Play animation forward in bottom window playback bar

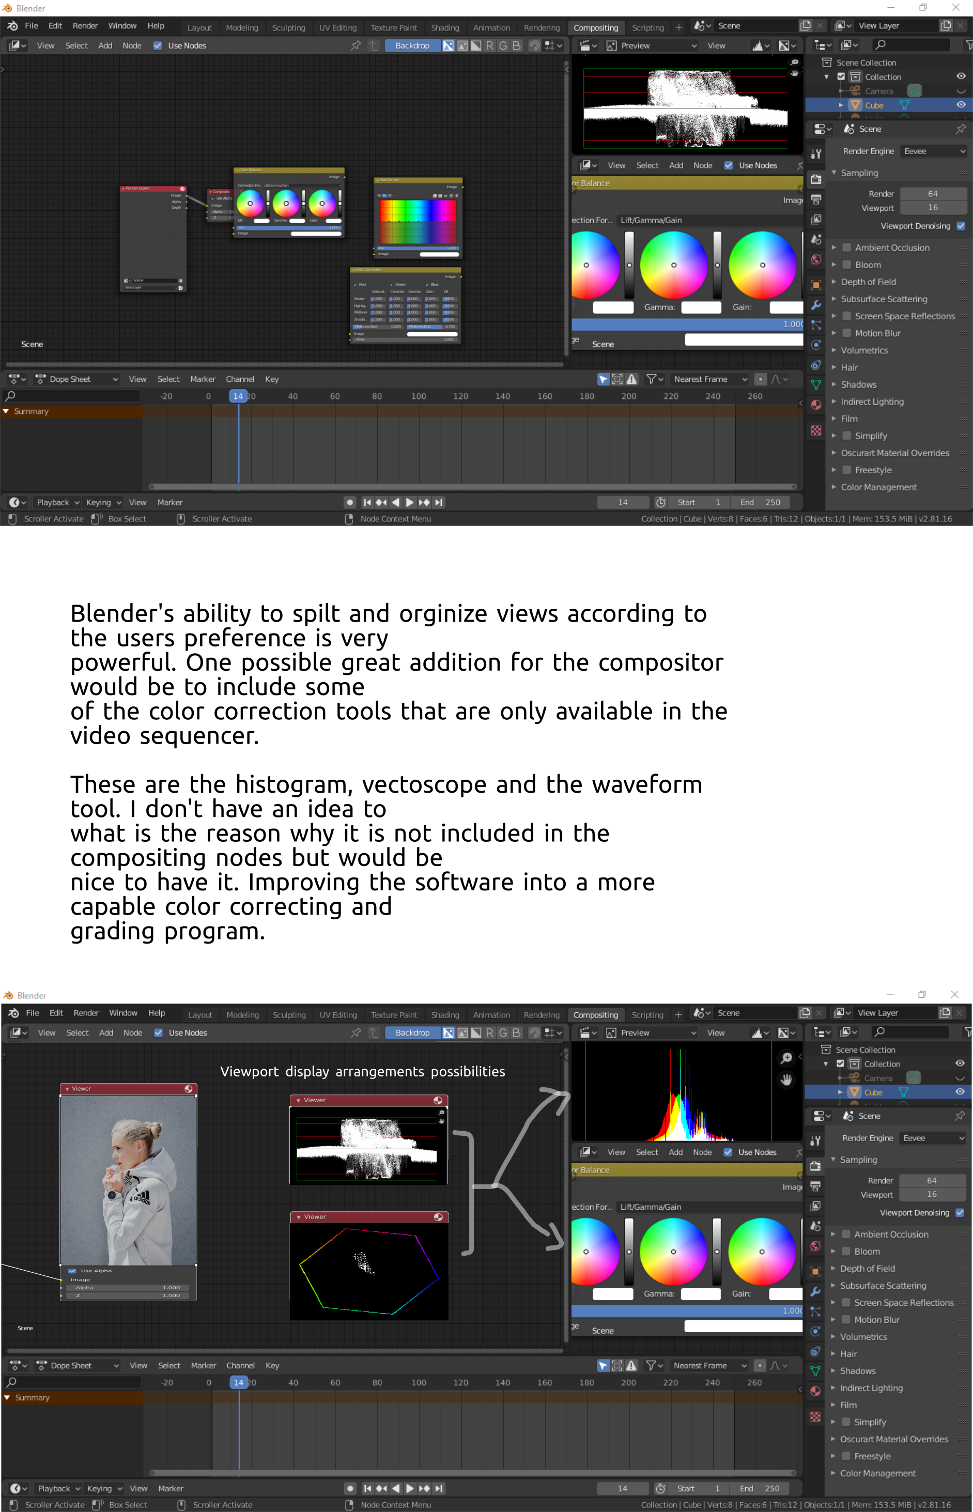[410, 1488]
